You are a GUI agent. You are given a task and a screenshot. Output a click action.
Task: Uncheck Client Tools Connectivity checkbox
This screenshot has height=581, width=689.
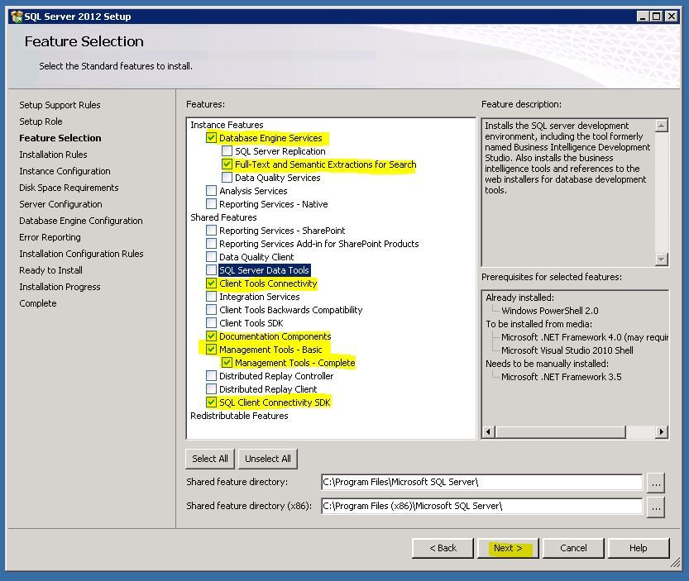211,283
